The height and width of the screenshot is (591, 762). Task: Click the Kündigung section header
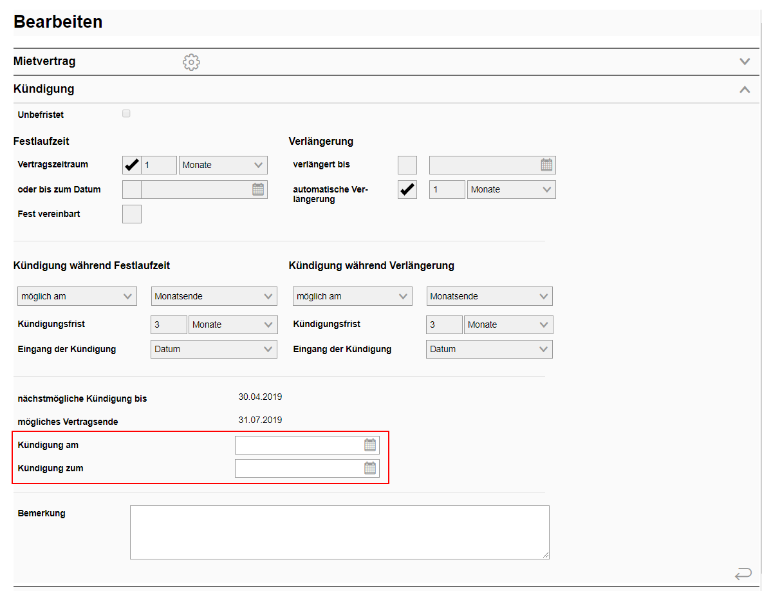tap(44, 89)
